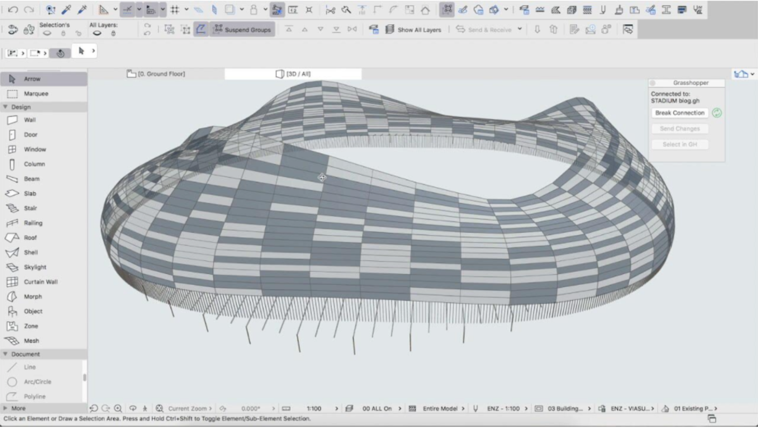This screenshot has width=758, height=429.
Task: Click the green Grasshopper sync icon
Action: click(x=717, y=113)
